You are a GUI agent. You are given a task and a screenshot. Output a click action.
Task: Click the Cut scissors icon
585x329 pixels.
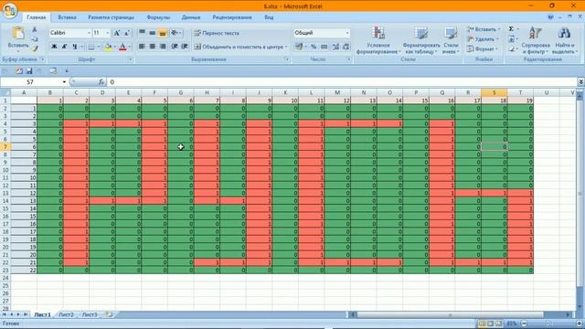35,29
